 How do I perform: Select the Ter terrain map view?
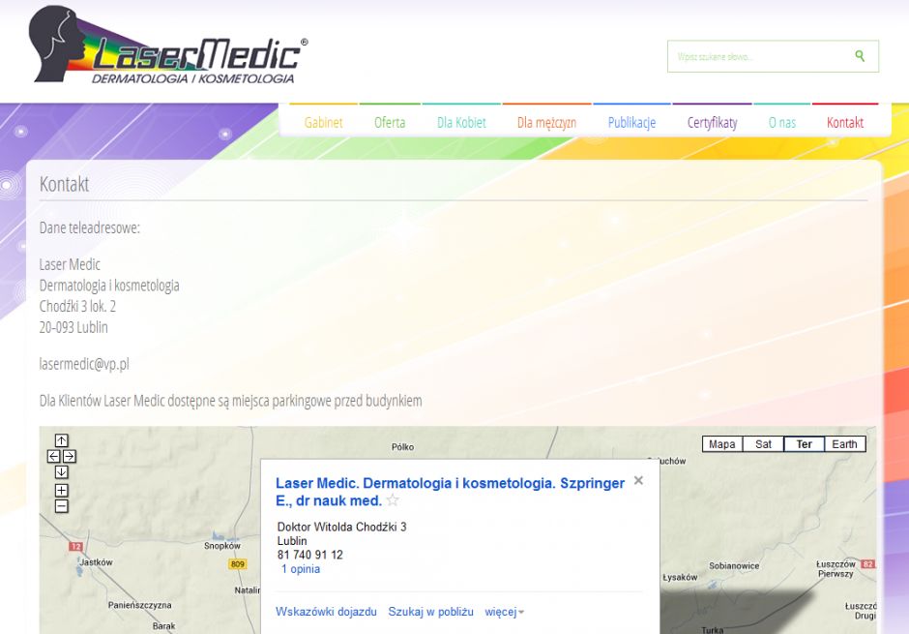tap(804, 444)
